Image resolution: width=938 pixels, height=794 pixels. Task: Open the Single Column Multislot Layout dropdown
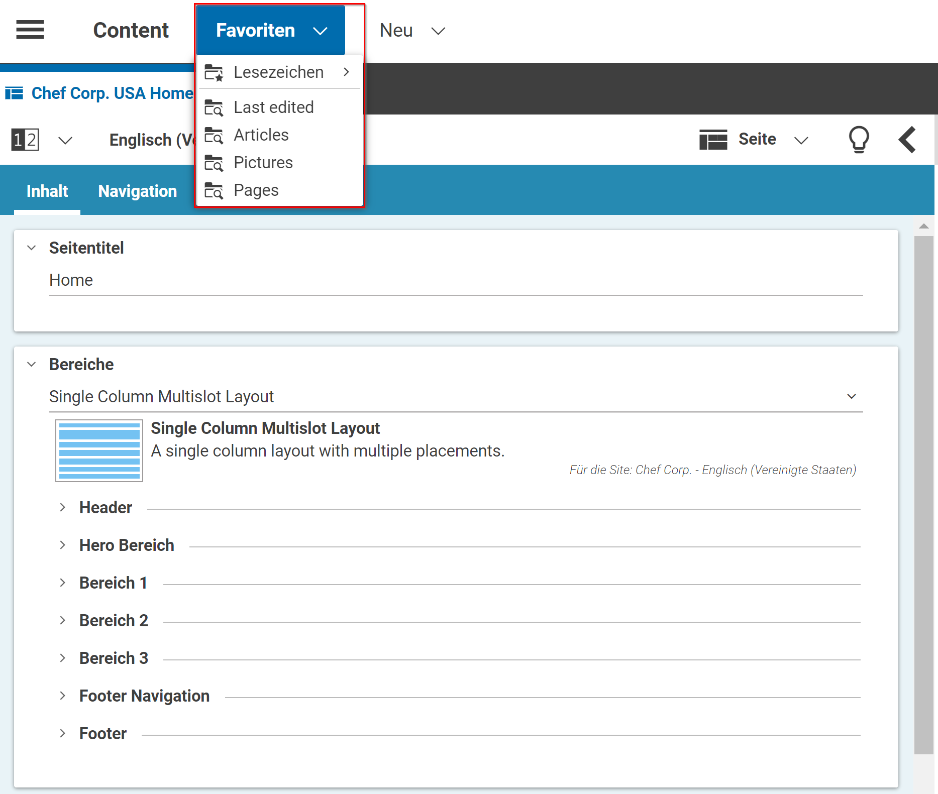click(851, 396)
